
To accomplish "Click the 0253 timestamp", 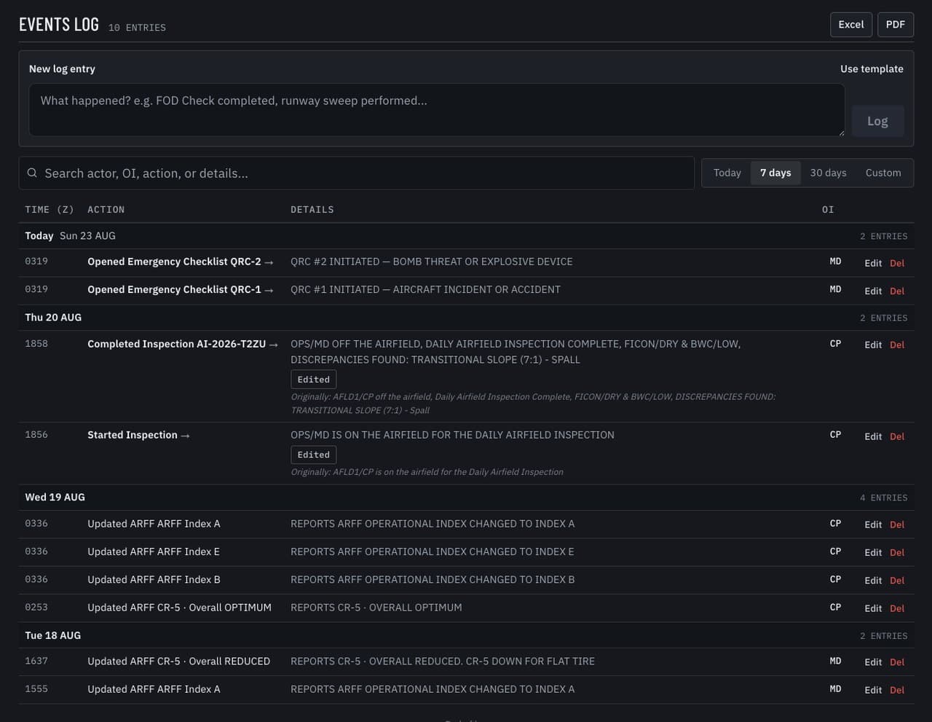I will tap(36, 607).
